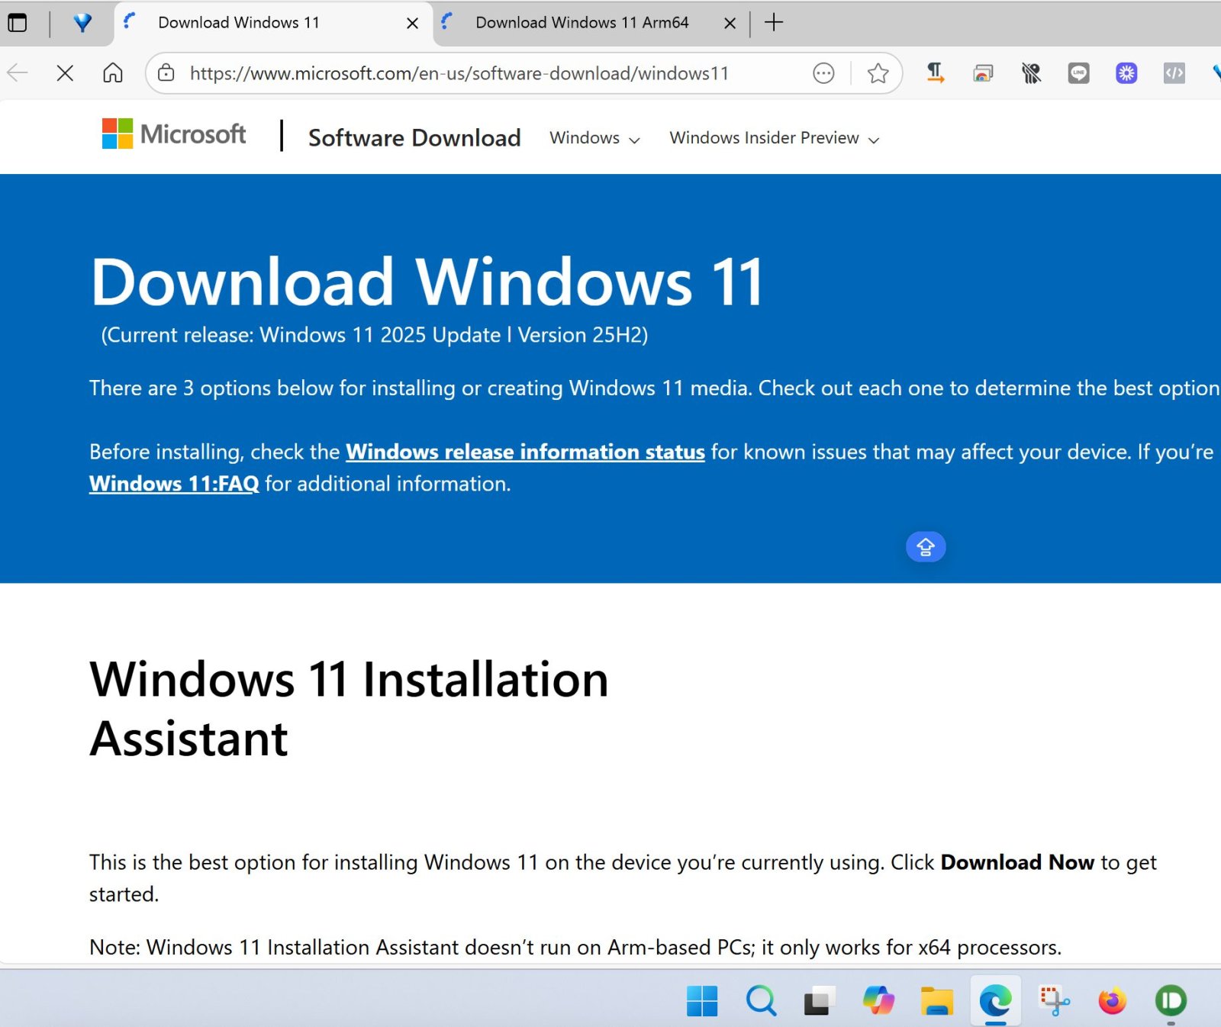Open the Windows 11:FAQ link
The width and height of the screenshot is (1221, 1027).
[x=174, y=484]
